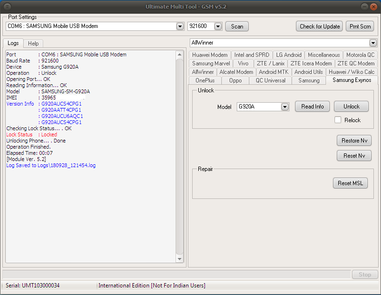Open the Android Utils tab
The height and width of the screenshot is (295, 381).
coord(308,72)
